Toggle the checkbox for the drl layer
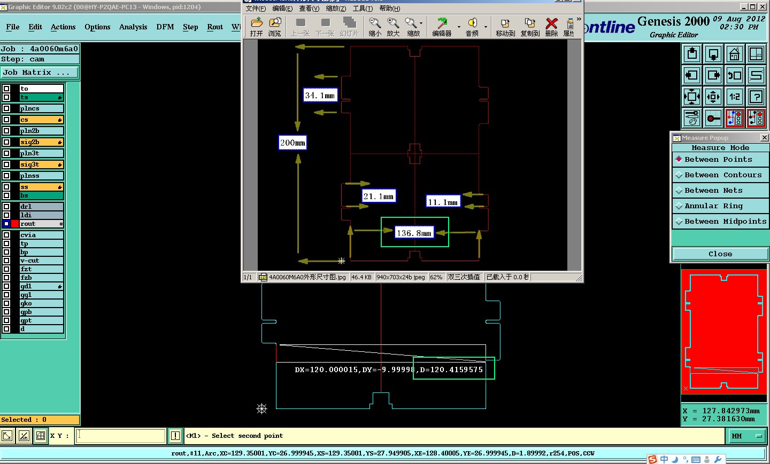The image size is (770, 464). tap(6, 207)
